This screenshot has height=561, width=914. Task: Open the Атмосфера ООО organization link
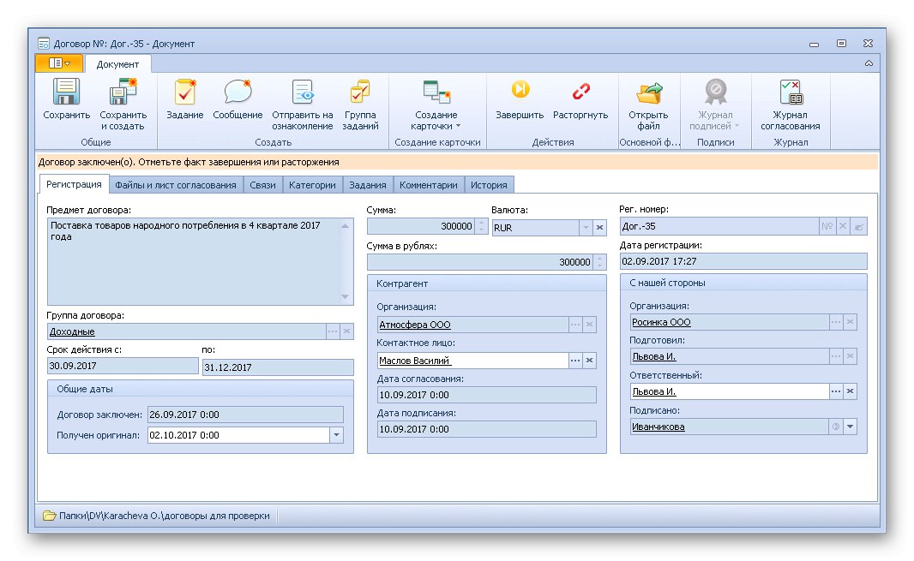(x=415, y=325)
